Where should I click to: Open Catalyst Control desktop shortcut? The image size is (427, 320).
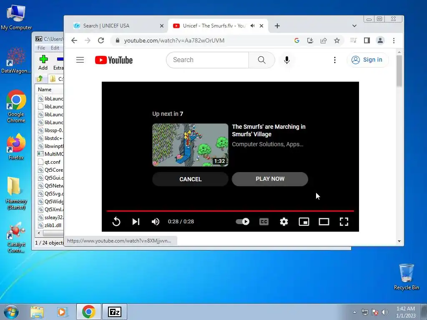(16, 237)
